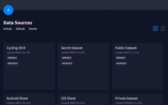The width and height of the screenshot is (168, 105).
Task: Select the Android Sheet data source
Action: [29, 99]
